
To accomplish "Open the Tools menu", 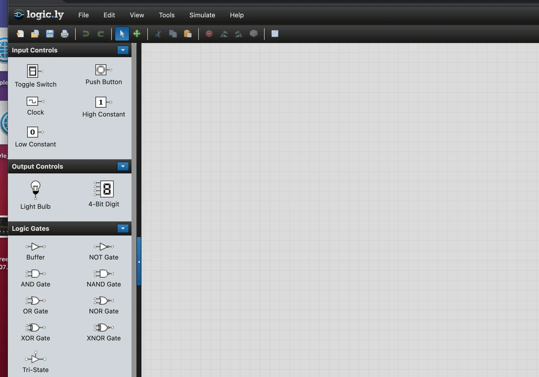I will [167, 15].
